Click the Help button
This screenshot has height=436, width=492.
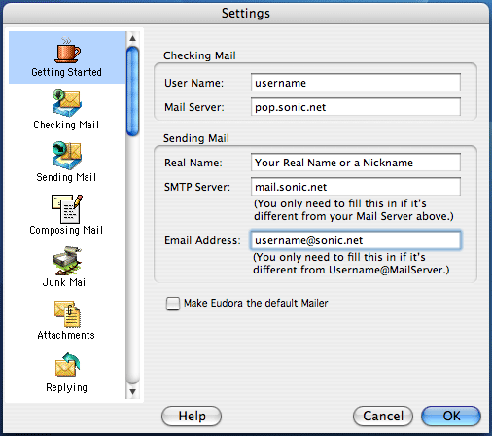[192, 416]
